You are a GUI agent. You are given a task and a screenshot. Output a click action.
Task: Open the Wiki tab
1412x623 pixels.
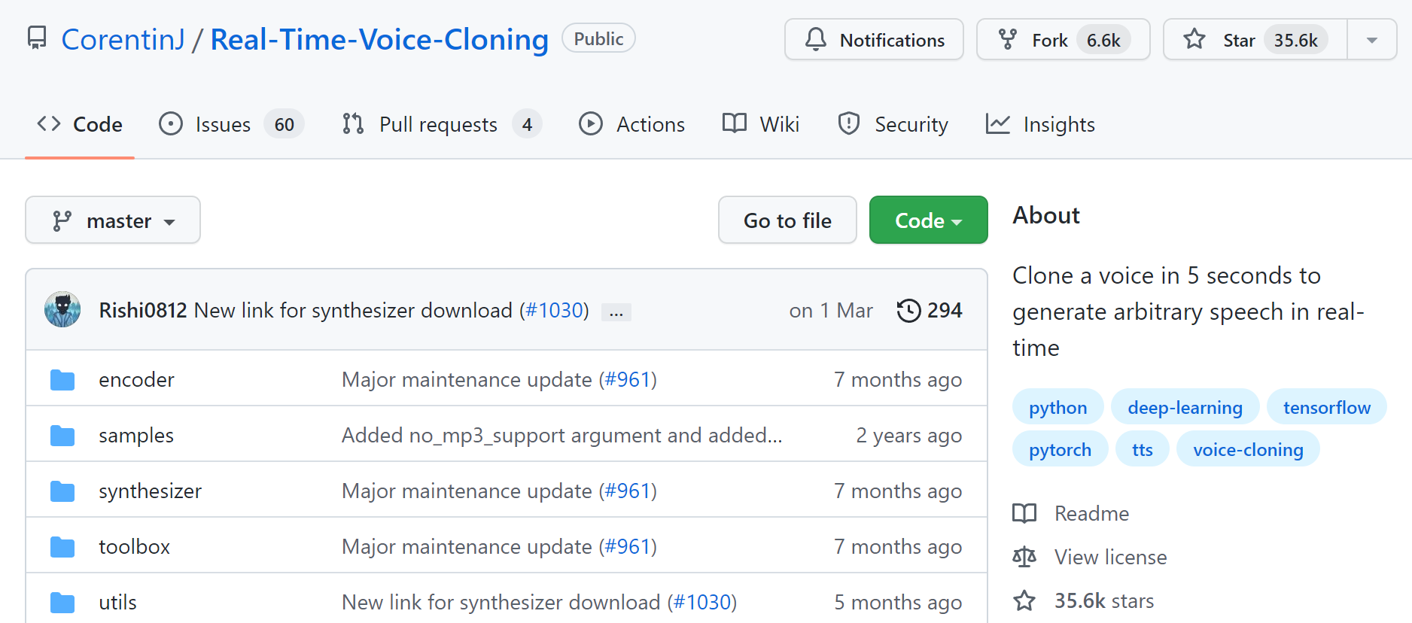pos(761,124)
